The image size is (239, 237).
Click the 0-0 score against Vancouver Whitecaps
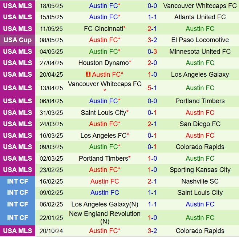point(152,6)
